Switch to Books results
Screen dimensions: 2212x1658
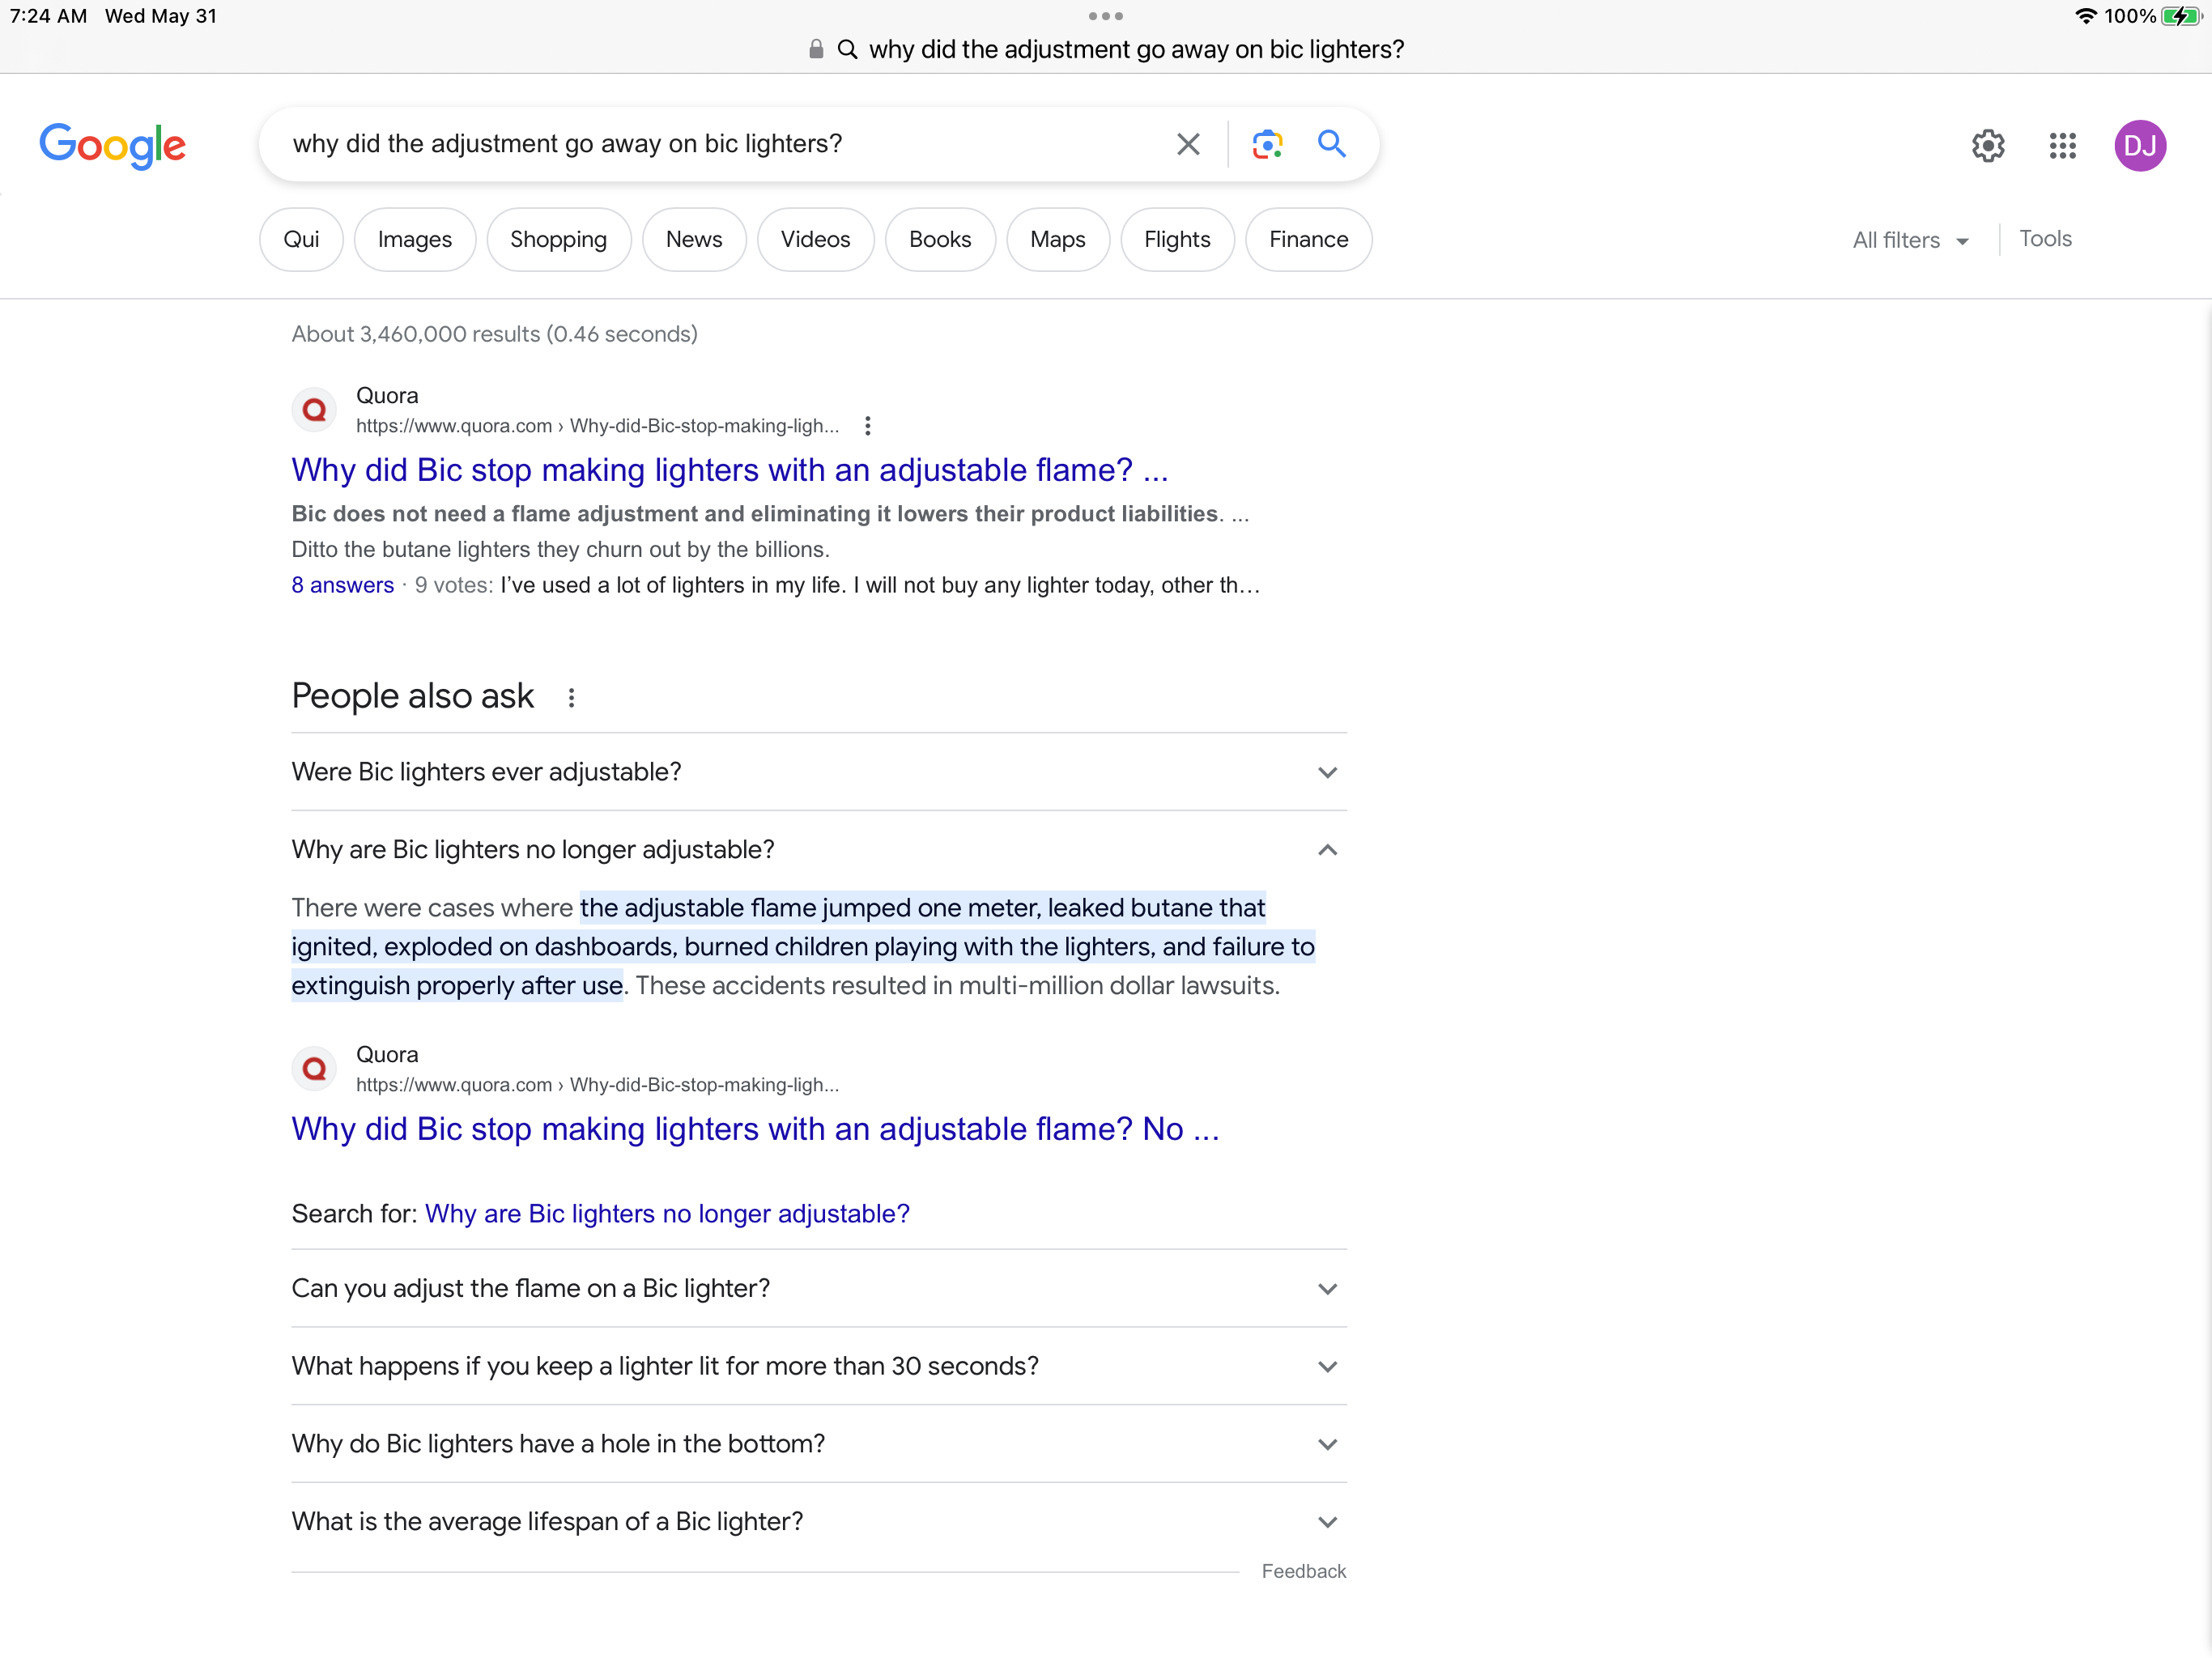(x=940, y=240)
